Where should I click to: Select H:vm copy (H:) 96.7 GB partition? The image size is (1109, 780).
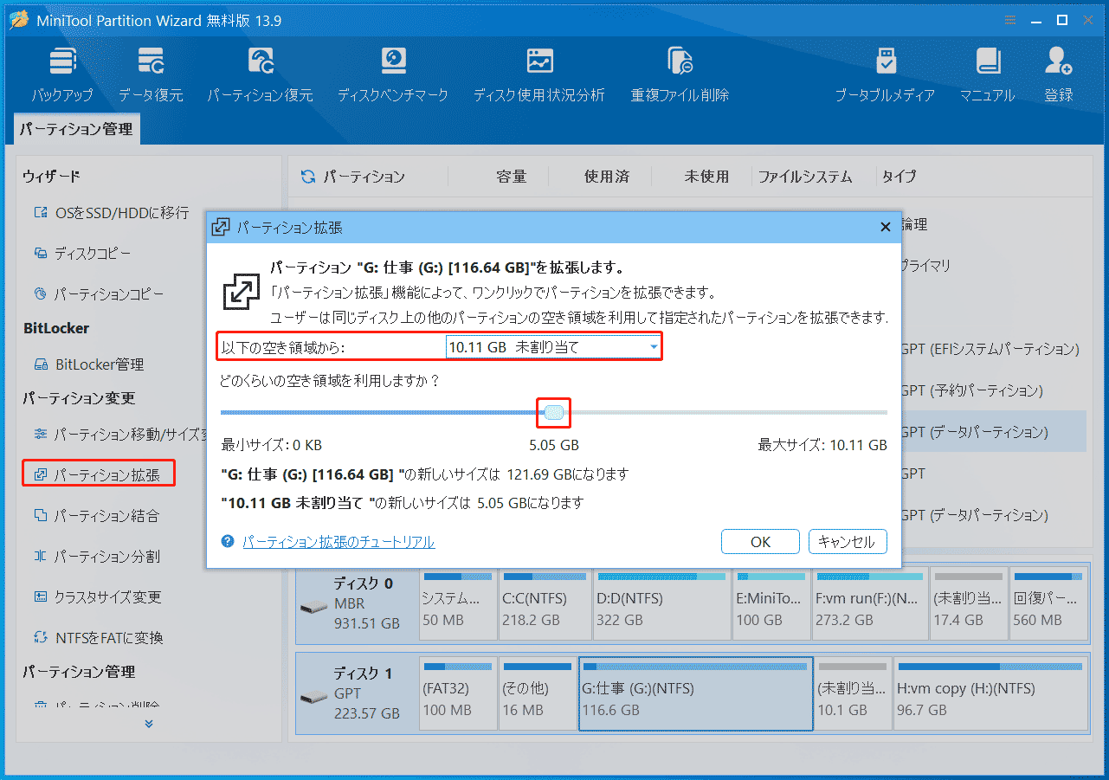(x=990, y=693)
